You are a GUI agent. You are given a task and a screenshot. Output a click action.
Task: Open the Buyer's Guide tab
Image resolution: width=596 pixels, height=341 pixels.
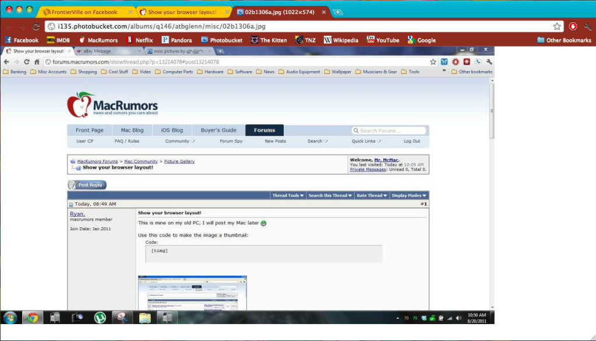point(218,130)
